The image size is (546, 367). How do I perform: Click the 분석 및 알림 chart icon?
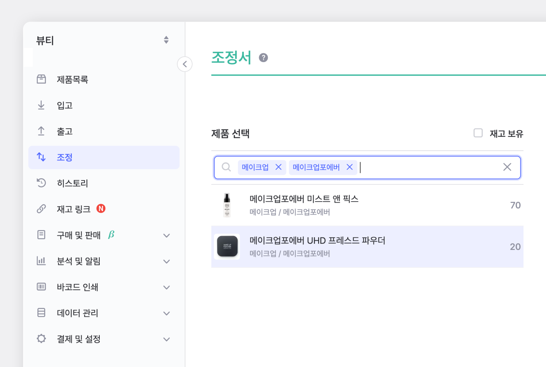pyautogui.click(x=41, y=261)
